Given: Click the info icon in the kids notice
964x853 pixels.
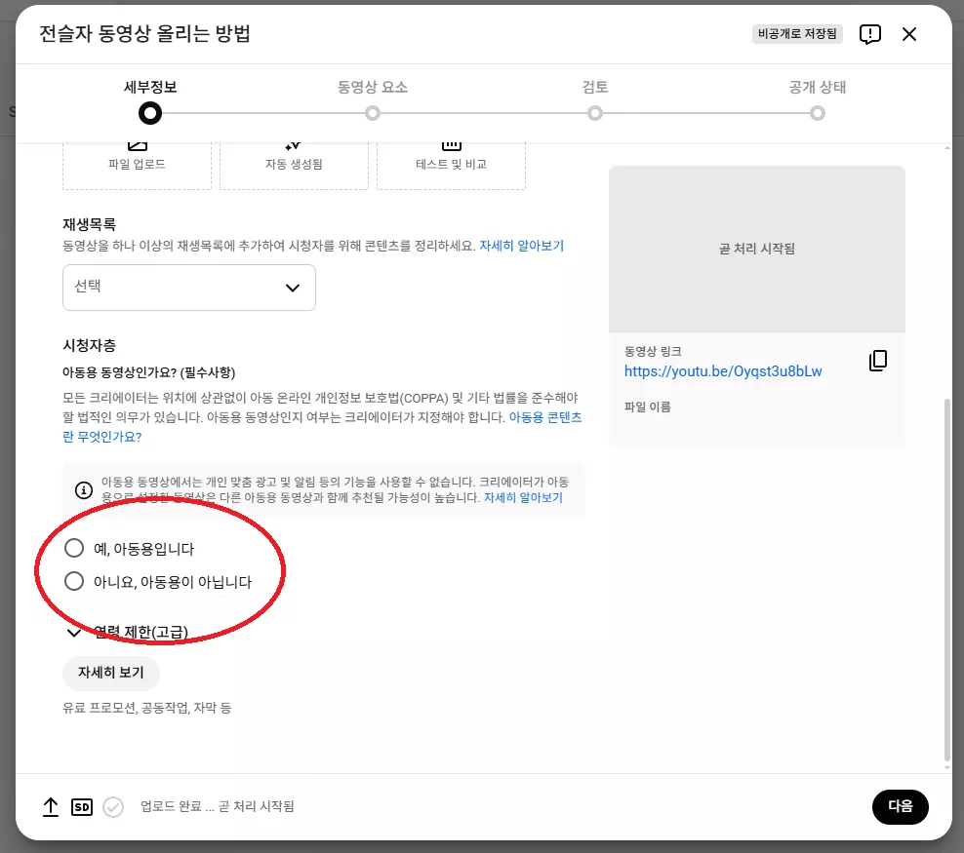Looking at the screenshot, I should tap(84, 490).
